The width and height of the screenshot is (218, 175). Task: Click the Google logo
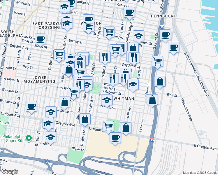(9, 172)
